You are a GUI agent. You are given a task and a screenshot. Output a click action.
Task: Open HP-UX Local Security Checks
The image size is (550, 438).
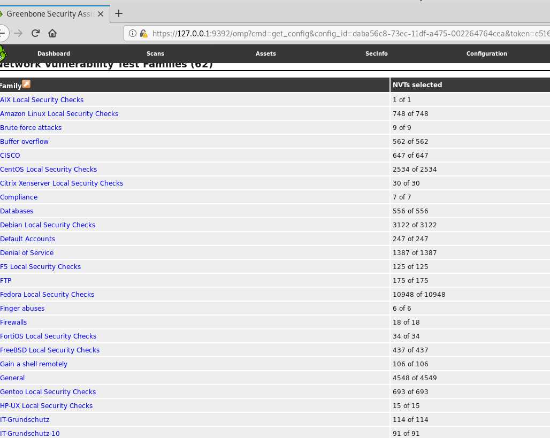(47, 406)
